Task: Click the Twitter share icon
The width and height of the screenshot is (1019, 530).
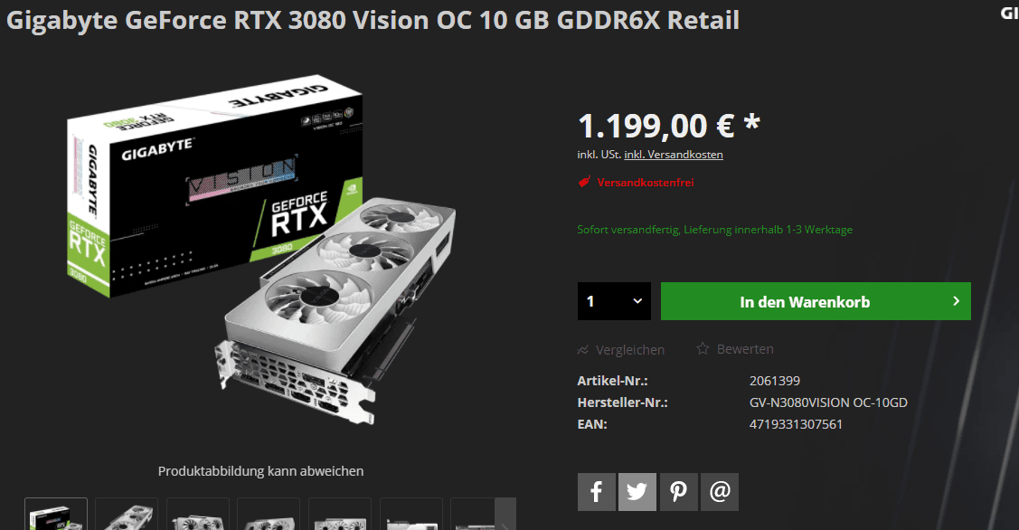Action: pos(637,492)
